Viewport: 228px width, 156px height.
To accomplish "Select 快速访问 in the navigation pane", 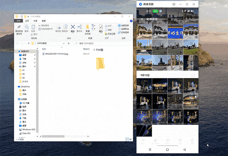I will (25, 51).
